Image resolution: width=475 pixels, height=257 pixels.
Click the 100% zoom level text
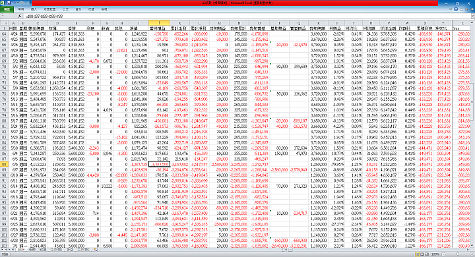tap(435, 254)
